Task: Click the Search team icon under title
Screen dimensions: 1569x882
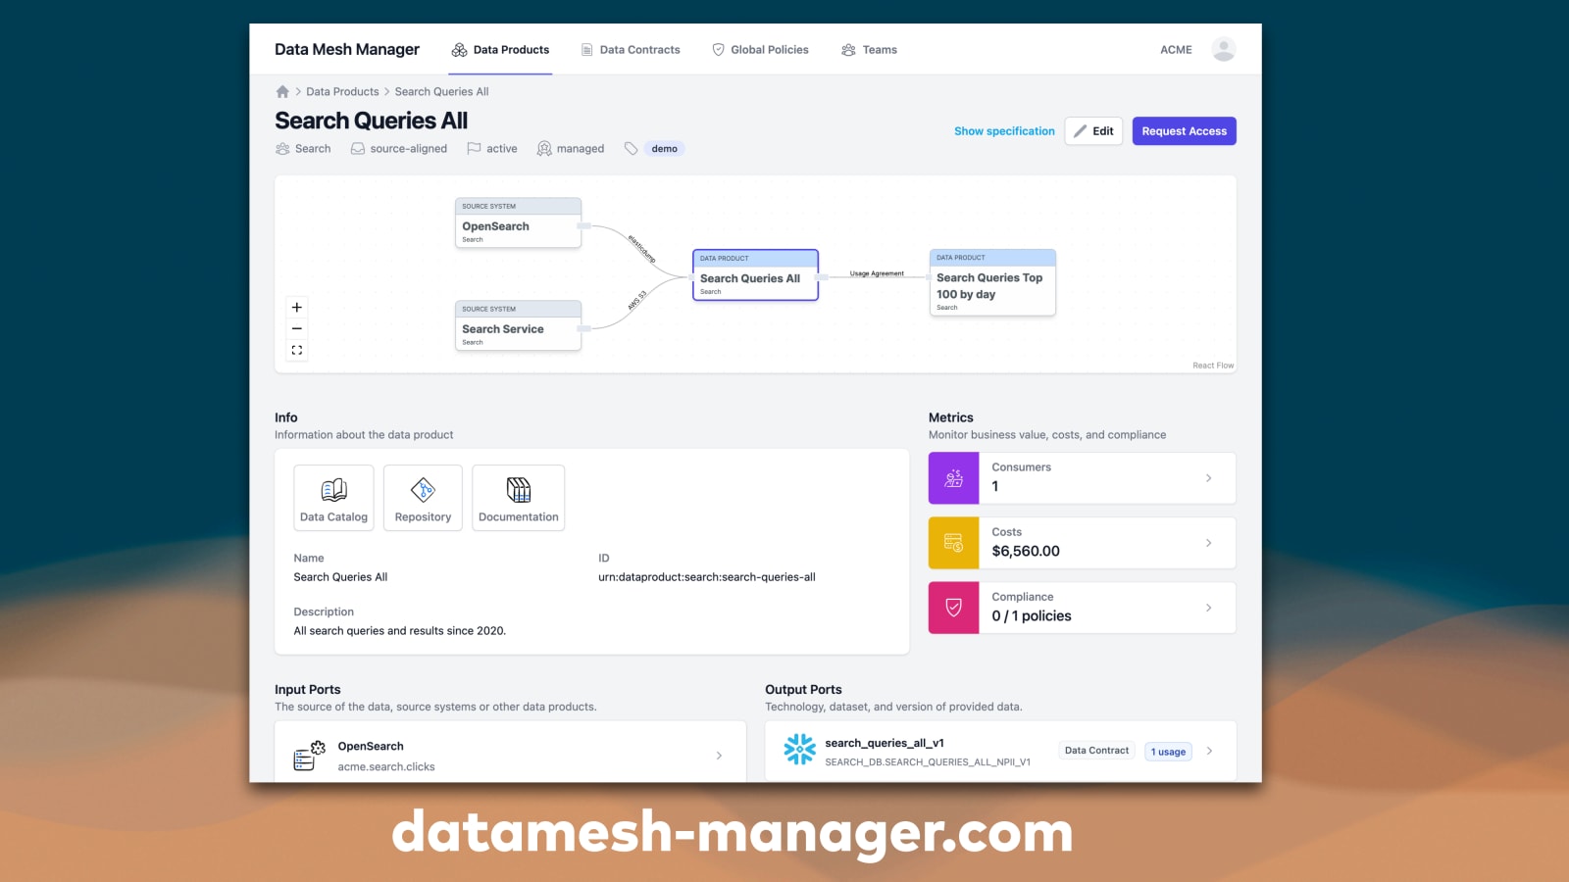Action: pyautogui.click(x=282, y=149)
